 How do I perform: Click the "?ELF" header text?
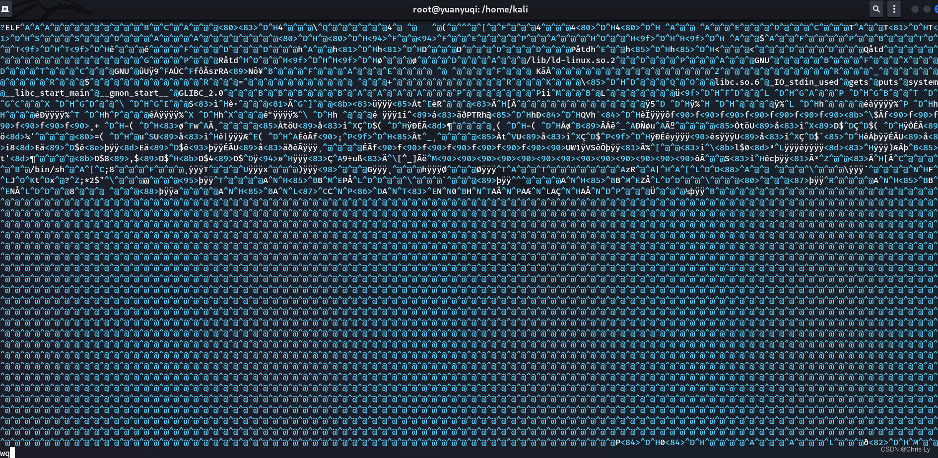coord(10,28)
